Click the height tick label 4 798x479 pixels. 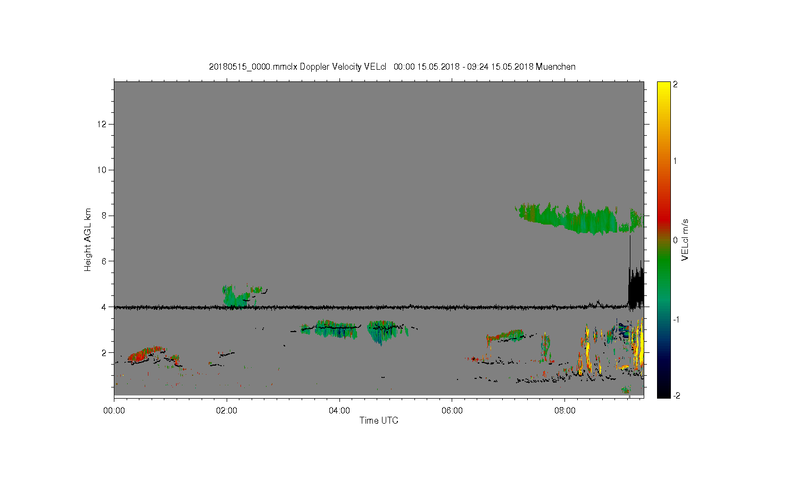click(104, 307)
